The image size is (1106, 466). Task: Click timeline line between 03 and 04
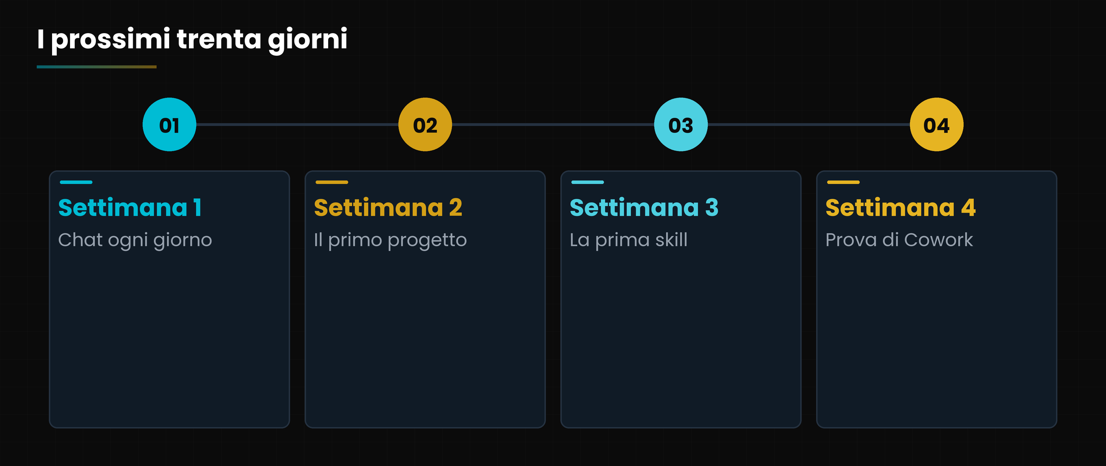click(809, 124)
